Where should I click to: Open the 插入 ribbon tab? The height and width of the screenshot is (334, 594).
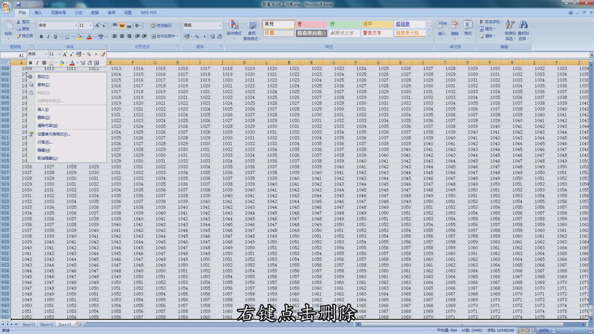click(38, 13)
